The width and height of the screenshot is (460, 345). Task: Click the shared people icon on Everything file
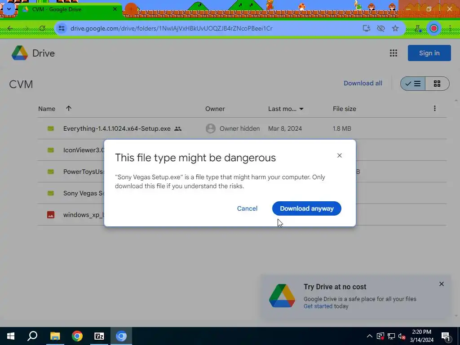click(x=178, y=129)
